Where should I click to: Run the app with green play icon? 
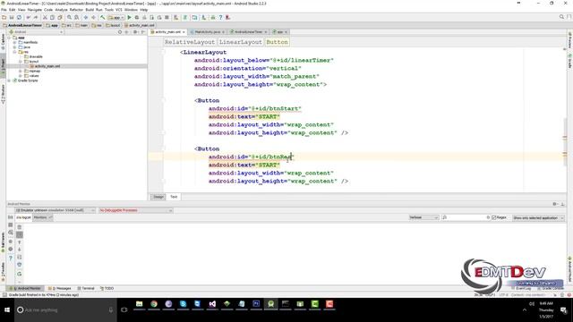[129, 17]
